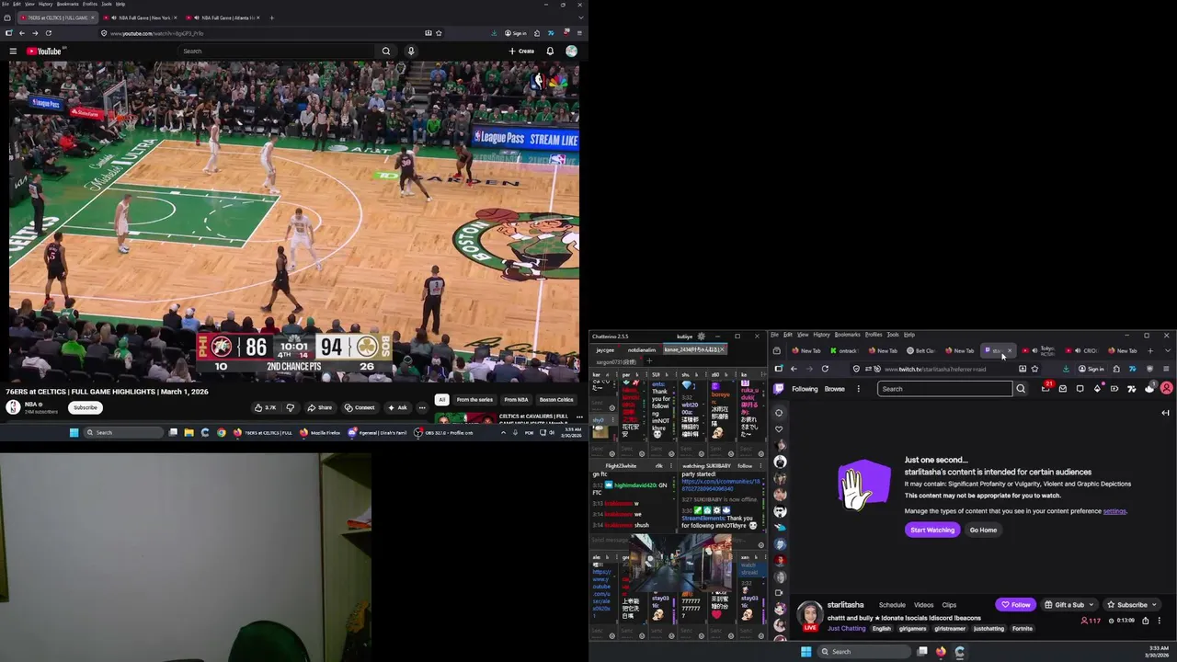Viewport: 1177px width, 662px height.
Task: Select the 'From the series' filter chip
Action: pyautogui.click(x=474, y=400)
